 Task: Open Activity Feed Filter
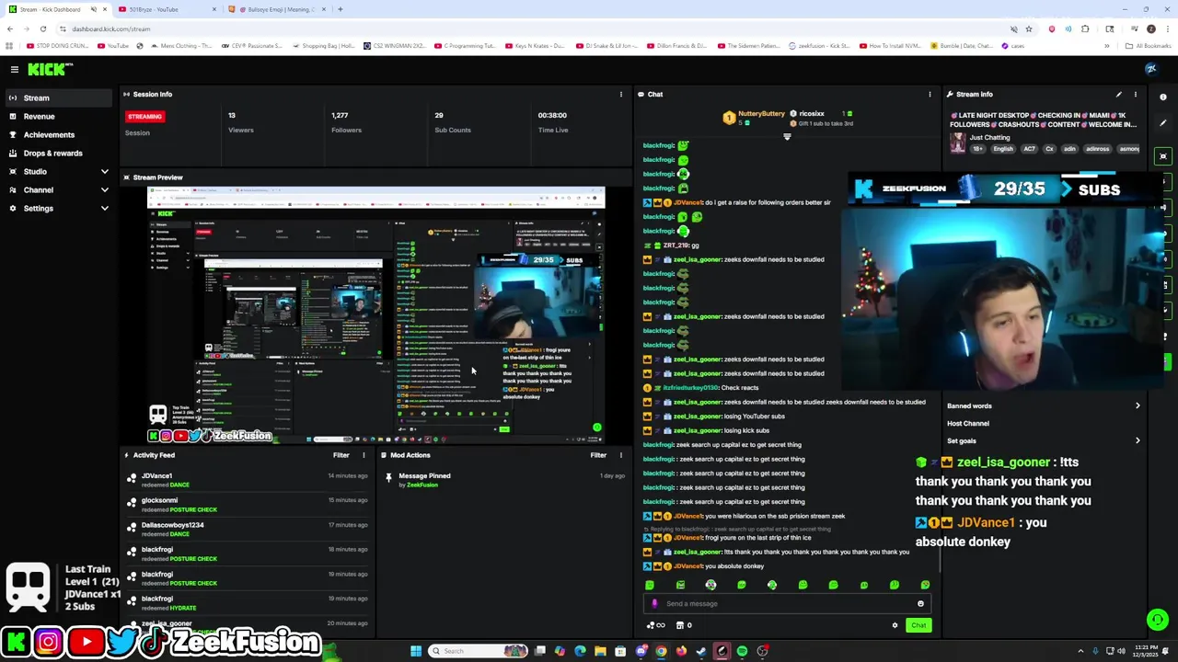click(341, 455)
